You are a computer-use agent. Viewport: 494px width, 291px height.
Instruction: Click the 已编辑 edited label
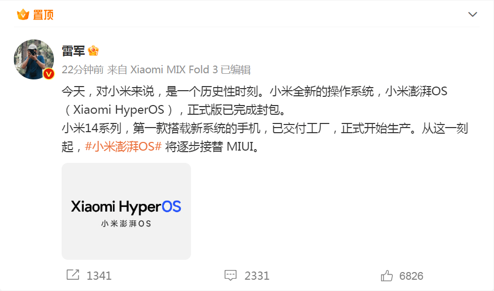(235, 70)
